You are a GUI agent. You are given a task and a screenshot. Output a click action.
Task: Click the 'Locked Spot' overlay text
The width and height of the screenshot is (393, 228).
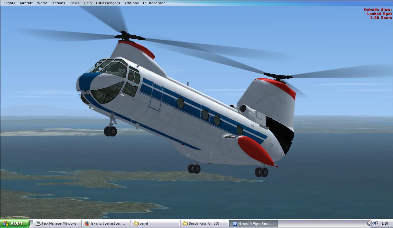coord(379,14)
